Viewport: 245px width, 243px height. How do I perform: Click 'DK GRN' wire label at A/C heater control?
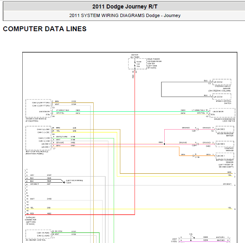pyautogui.click(x=58, y=231)
